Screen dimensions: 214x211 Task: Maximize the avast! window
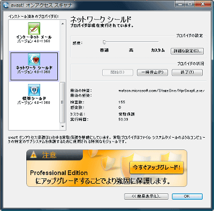[190, 4]
